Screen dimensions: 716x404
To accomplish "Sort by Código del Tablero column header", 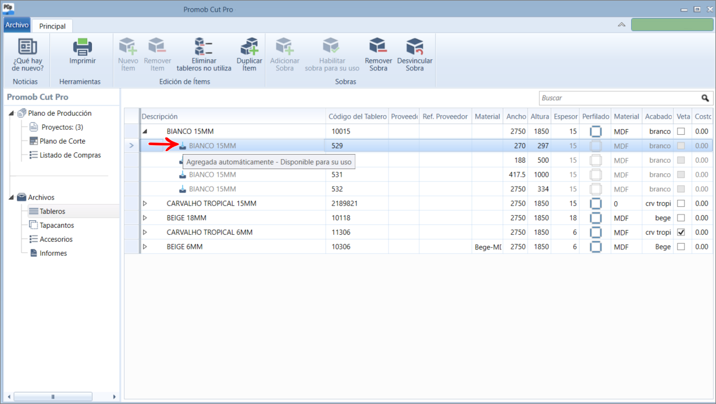I will (x=357, y=116).
